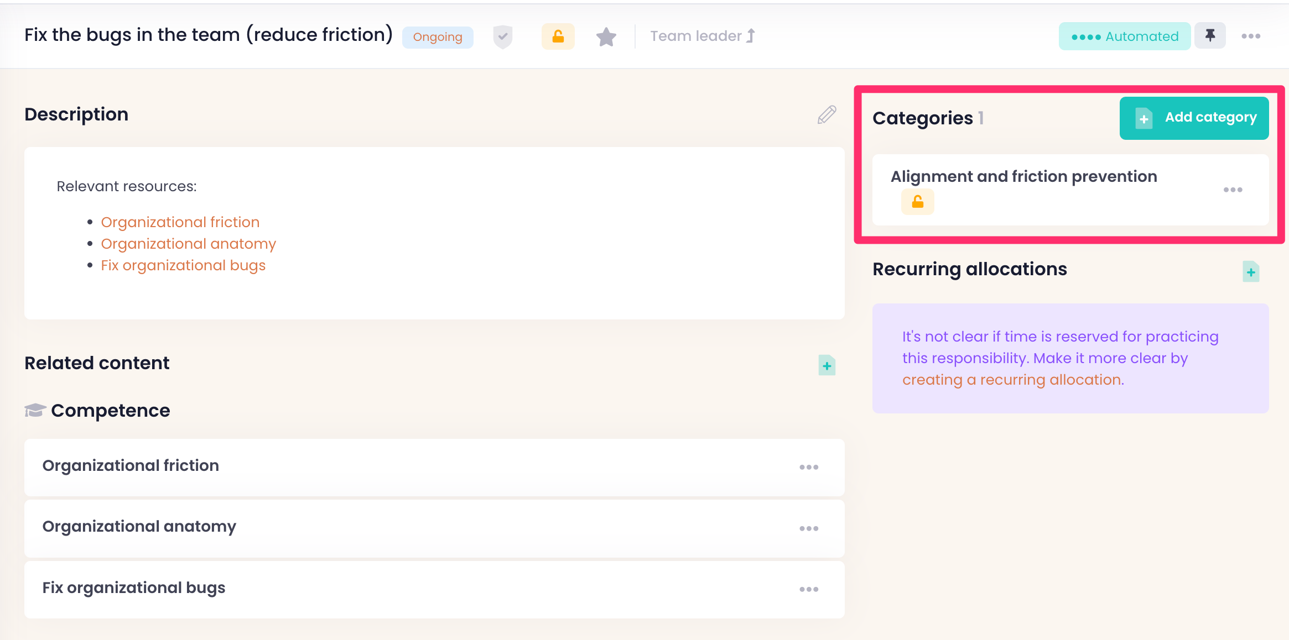Open Fix organizational bugs description link
Image resolution: width=1289 pixels, height=640 pixels.
183,265
